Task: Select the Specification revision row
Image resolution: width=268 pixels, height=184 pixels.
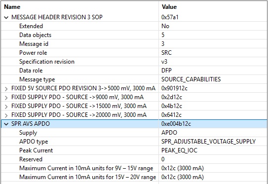Action: [134, 62]
